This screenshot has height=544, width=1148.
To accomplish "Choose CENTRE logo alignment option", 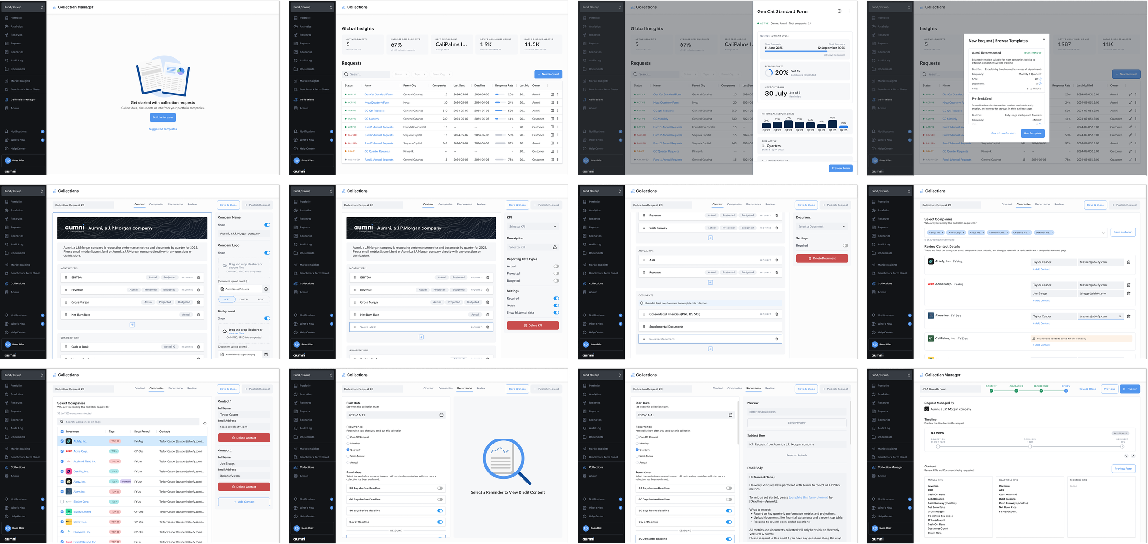I will pyautogui.click(x=244, y=300).
